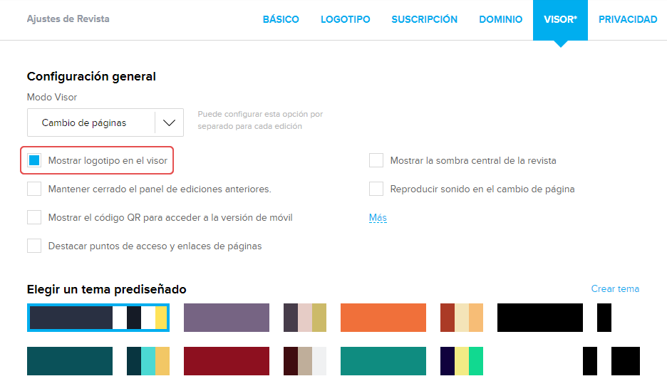667x391 pixels.
Task: Uncheck Mostrar logotipo en el visor
Action: (x=34, y=160)
